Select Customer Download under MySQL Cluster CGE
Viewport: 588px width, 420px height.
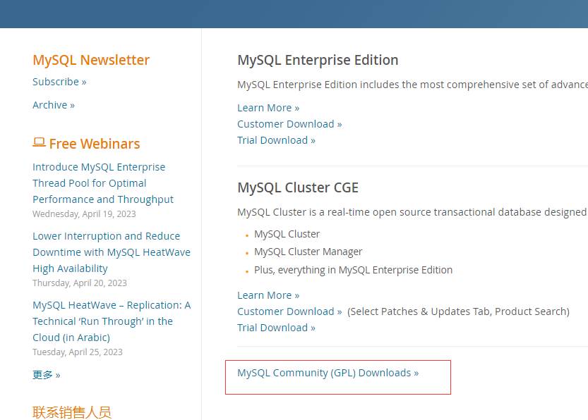(289, 311)
